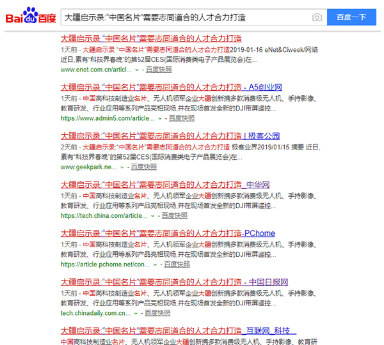Open the 互联网_科技 result title at the bottom
The width and height of the screenshot is (384, 345).
coord(178,331)
